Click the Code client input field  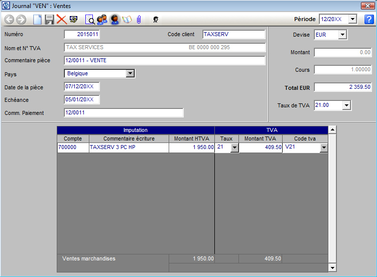[x=233, y=35]
